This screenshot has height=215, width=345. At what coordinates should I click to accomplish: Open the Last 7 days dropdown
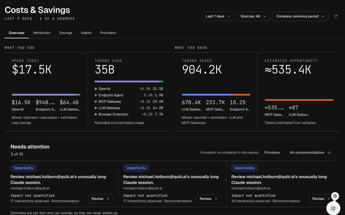tap(218, 16)
